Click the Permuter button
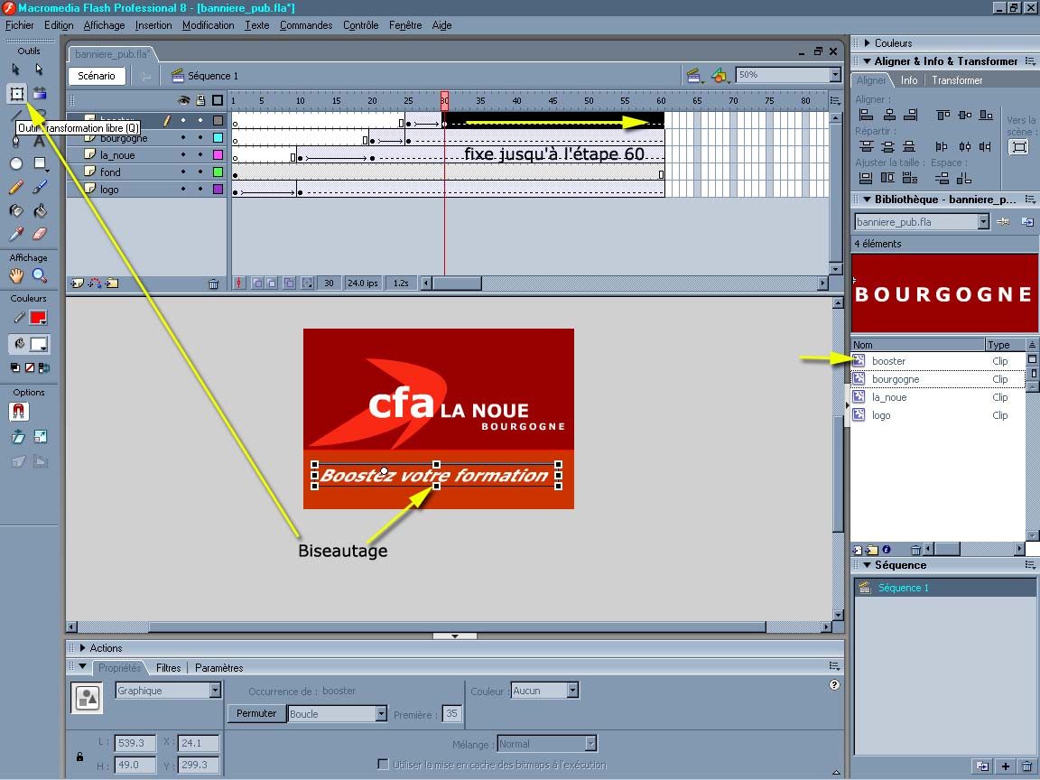This screenshot has height=780, width=1040. (x=256, y=714)
